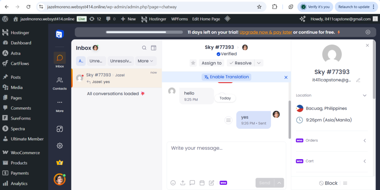The image size is (380, 190).
Task: Star the Sky #77393 conversation
Action: pyautogui.click(x=193, y=63)
